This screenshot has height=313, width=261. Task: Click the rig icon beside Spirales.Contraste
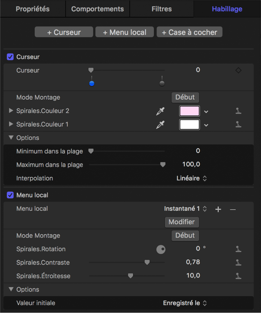(x=238, y=262)
